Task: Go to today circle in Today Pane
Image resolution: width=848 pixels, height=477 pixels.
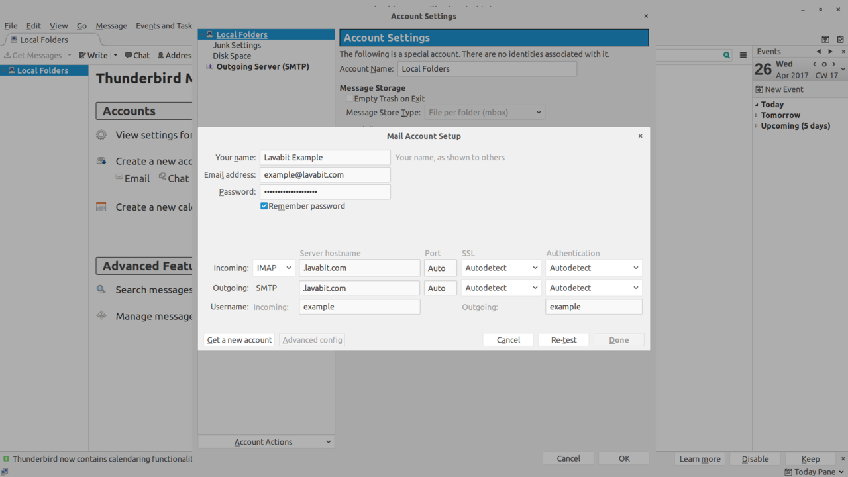Action: pyautogui.click(x=824, y=64)
